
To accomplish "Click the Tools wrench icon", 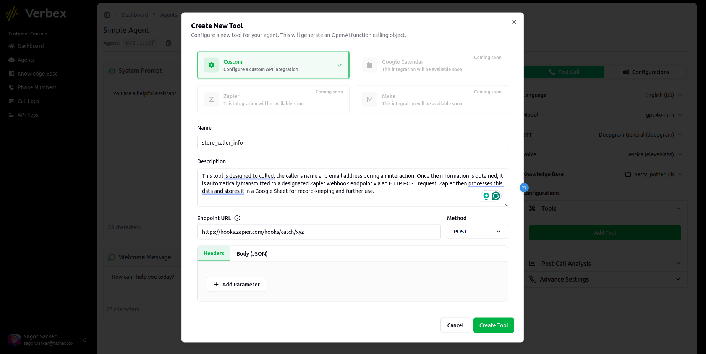I will [532, 208].
